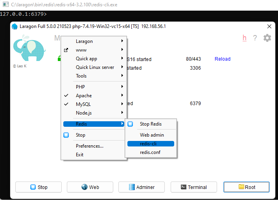Choose Exit in the Laragon menu
Screen dimensions: 278x200
pyautogui.click(x=79, y=155)
